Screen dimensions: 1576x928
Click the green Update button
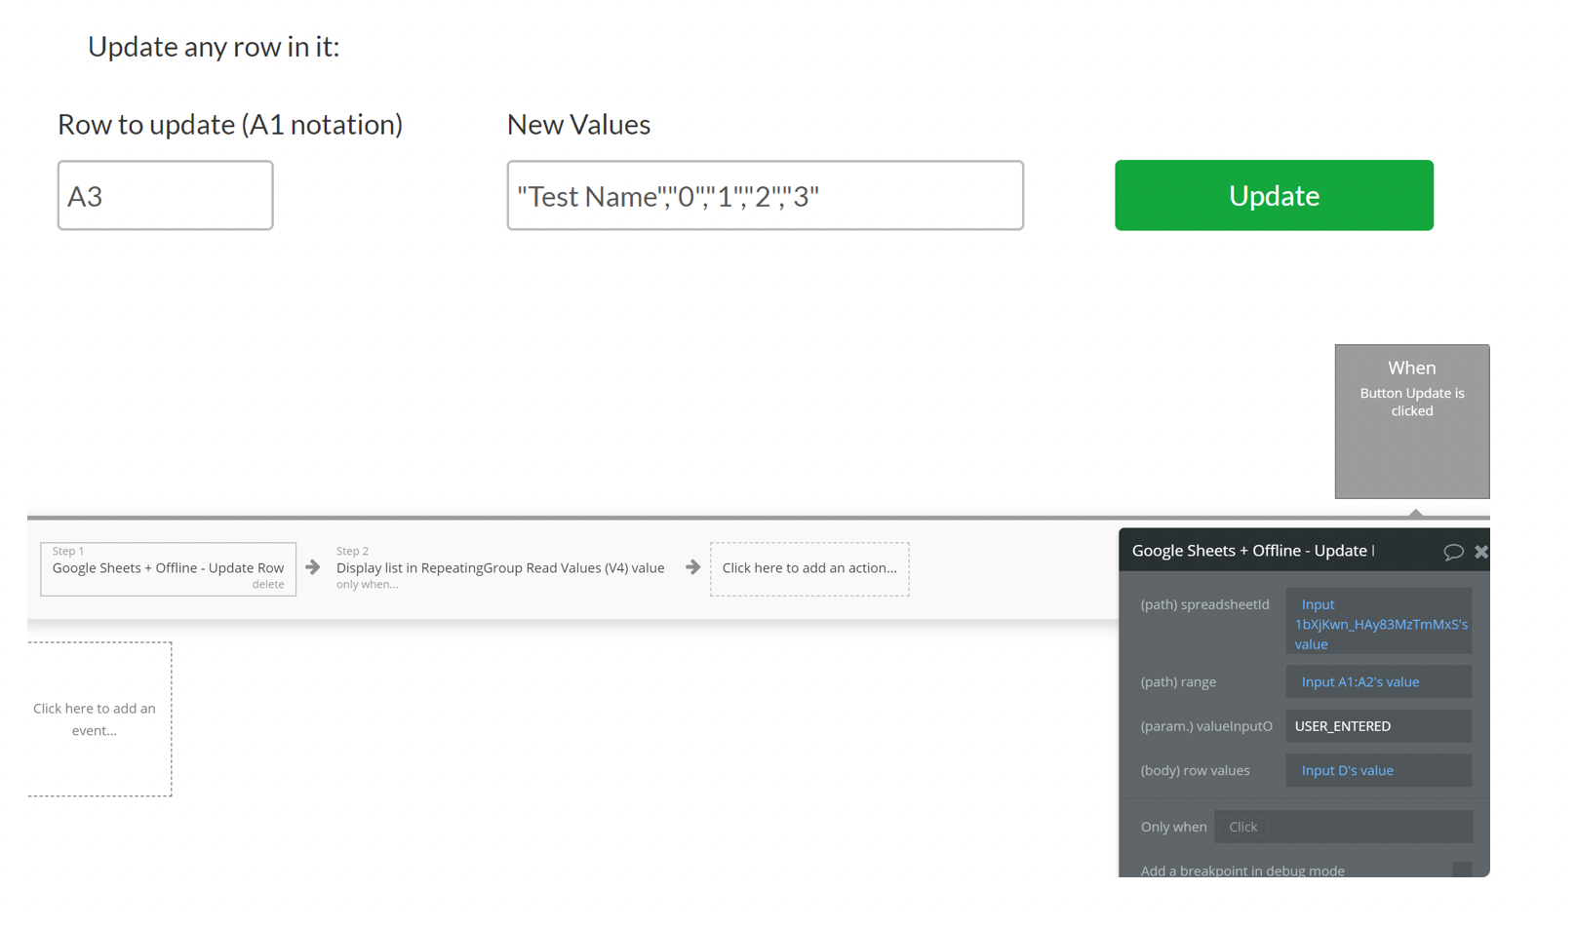1274,195
